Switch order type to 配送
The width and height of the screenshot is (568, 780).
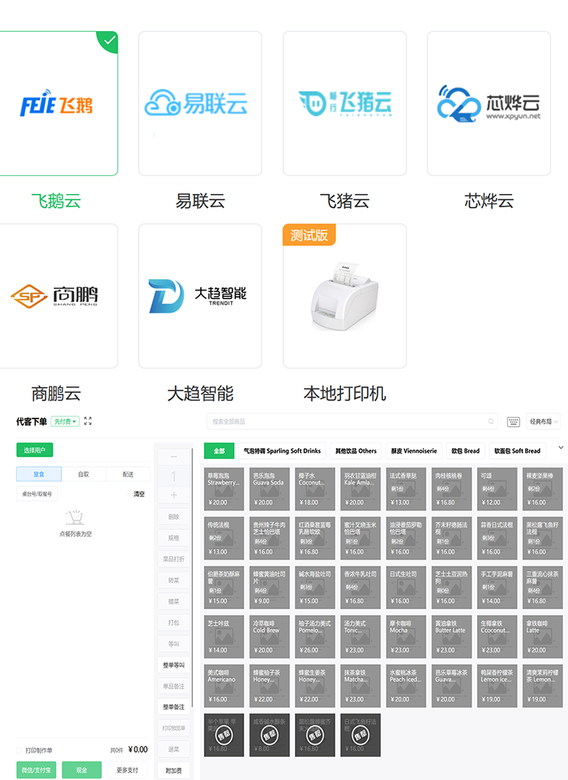[128, 474]
